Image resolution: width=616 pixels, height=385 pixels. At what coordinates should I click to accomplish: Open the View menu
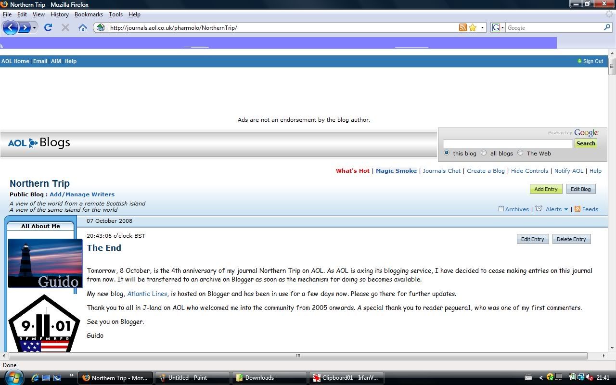click(38, 14)
